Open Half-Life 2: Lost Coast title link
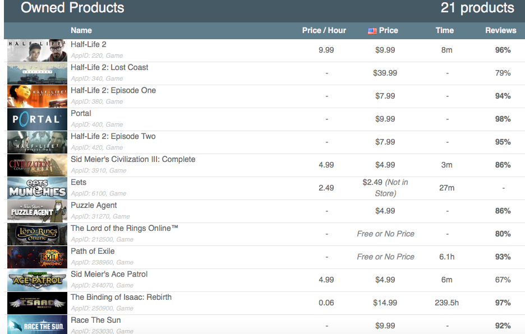Viewport: 525px width, 334px height. coord(109,67)
